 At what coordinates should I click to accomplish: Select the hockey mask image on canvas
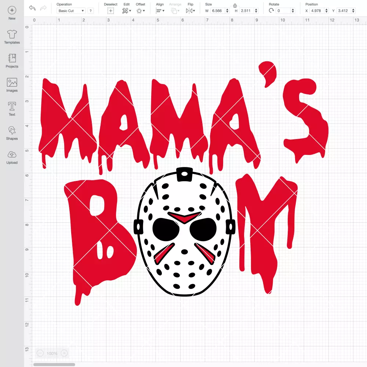tap(185, 232)
